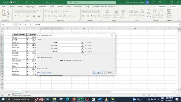Open Microsoft Edge from the taskbar

[67, 99]
